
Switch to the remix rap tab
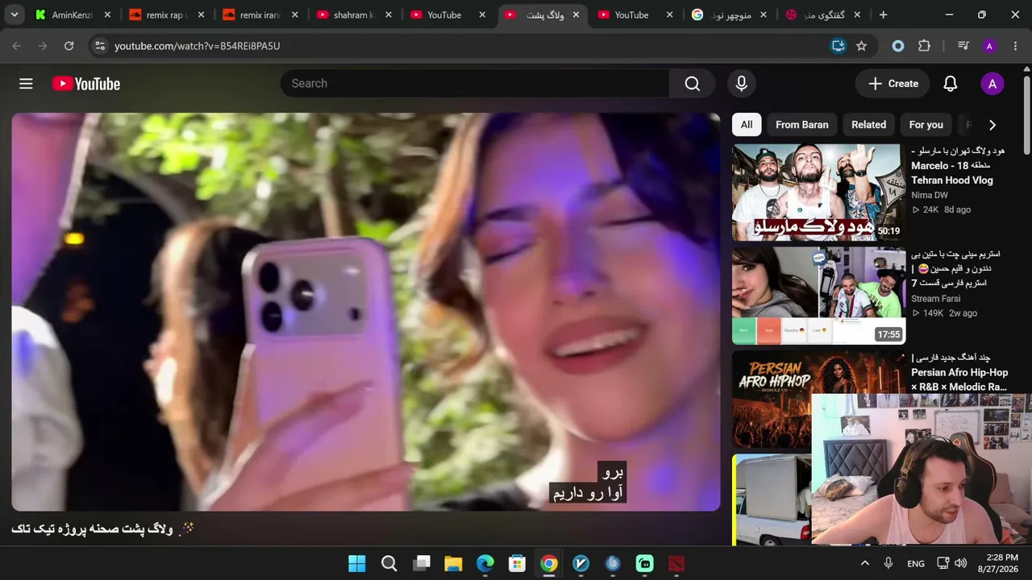(167, 14)
